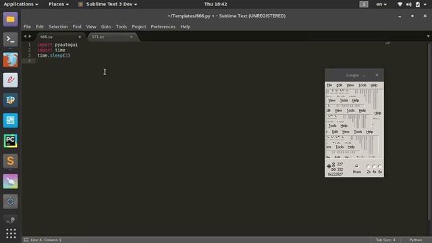Open the Goto menu
The height and width of the screenshot is (243, 432).
106,27
